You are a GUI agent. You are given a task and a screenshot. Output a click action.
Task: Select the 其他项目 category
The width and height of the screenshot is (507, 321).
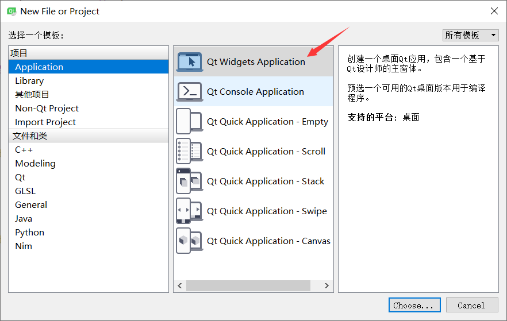coord(89,94)
